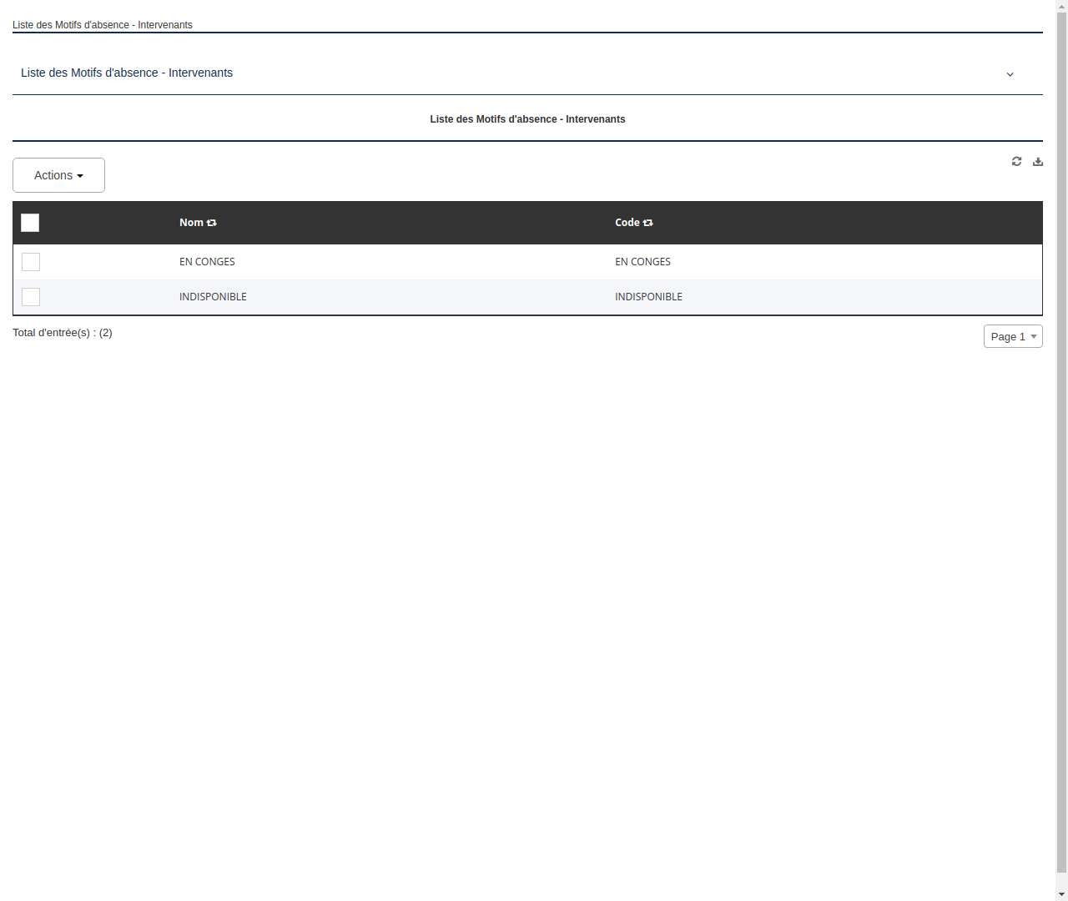Viewport: 1068px width, 901px height.
Task: Open the EN CONGES entry
Action: pyautogui.click(x=207, y=261)
